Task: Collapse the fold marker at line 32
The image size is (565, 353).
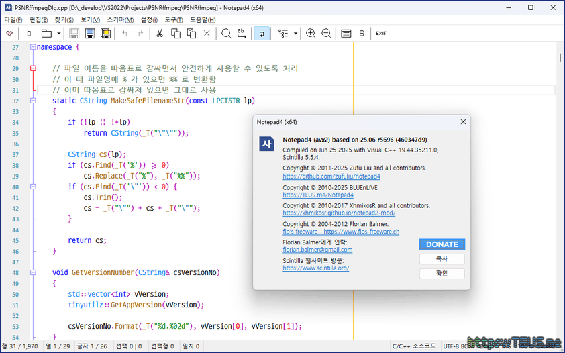Action: 32,101
